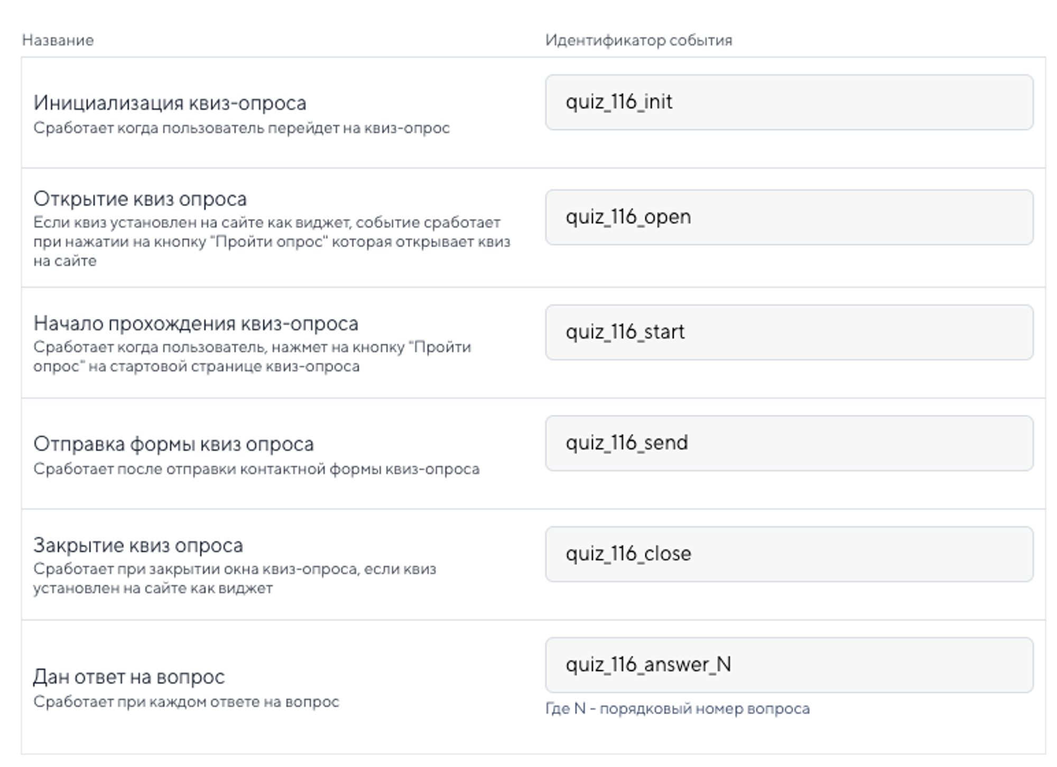This screenshot has height=767, width=1057.
Task: Select the Инициализация квиз-опроса row title
Action: [172, 104]
